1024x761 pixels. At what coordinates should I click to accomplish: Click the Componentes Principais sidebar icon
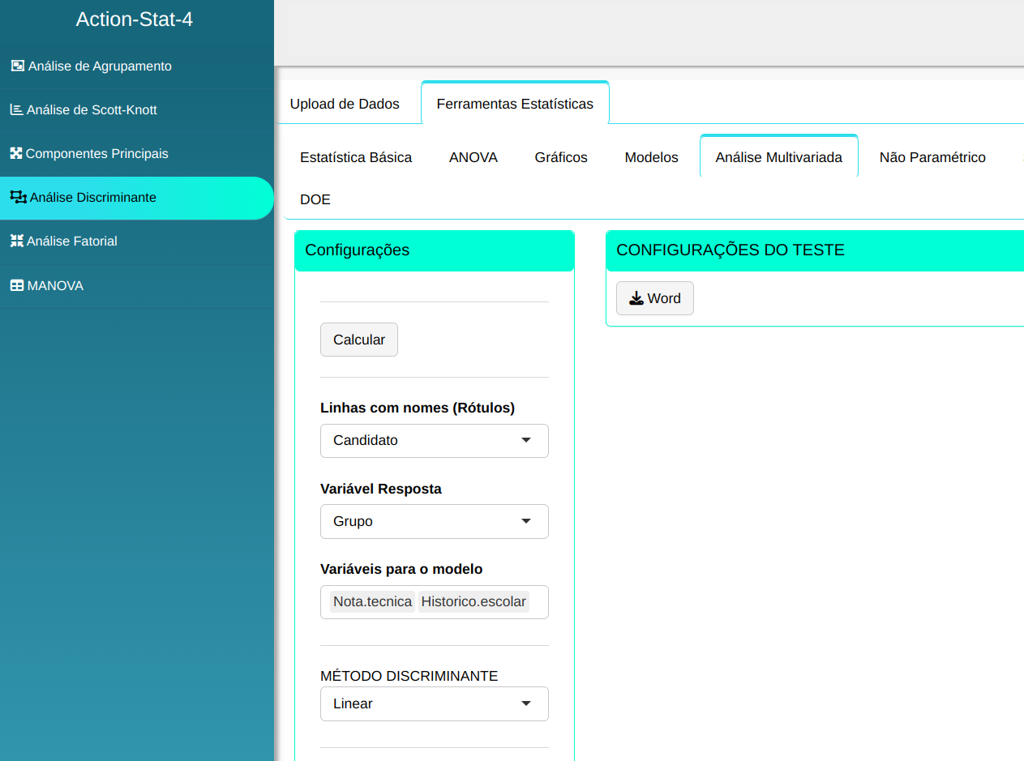(x=16, y=153)
